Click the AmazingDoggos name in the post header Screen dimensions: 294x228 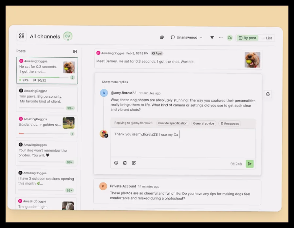113,53
